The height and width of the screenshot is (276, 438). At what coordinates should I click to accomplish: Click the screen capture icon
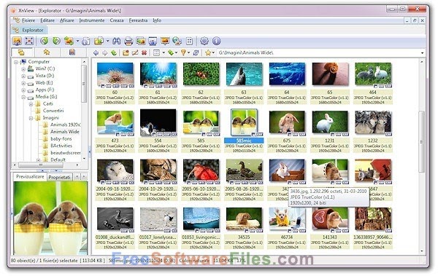(153, 42)
